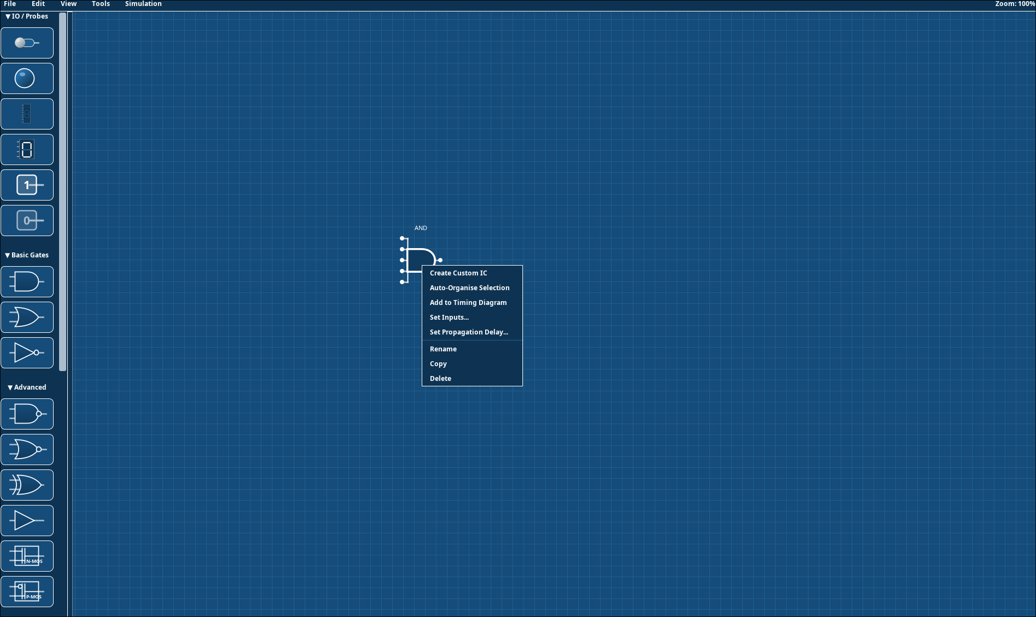This screenshot has width=1036, height=617.
Task: Select the seven-segment display component
Action: tap(27, 149)
